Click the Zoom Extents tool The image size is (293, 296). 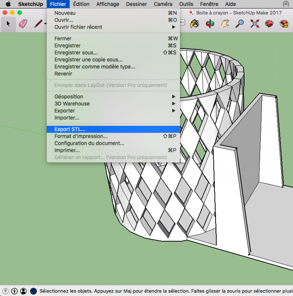tap(255, 24)
